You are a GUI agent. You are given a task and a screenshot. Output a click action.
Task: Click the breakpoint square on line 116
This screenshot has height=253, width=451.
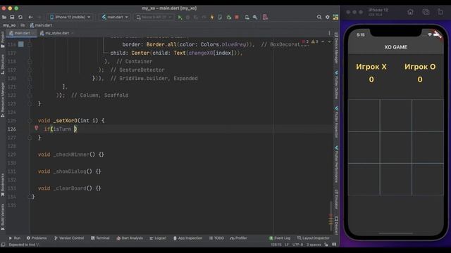(20, 44)
